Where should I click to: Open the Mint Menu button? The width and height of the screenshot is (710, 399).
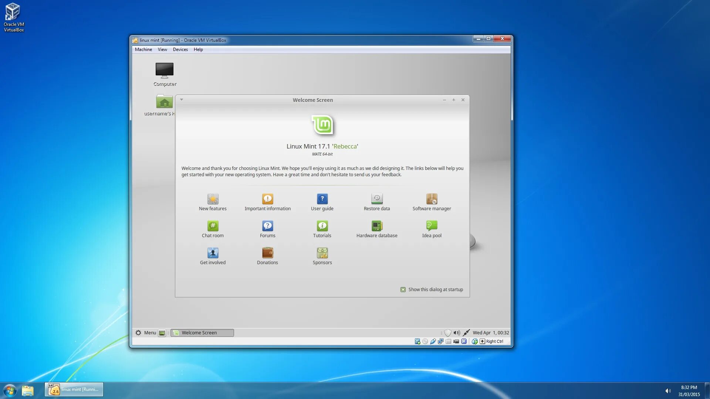[x=146, y=333]
